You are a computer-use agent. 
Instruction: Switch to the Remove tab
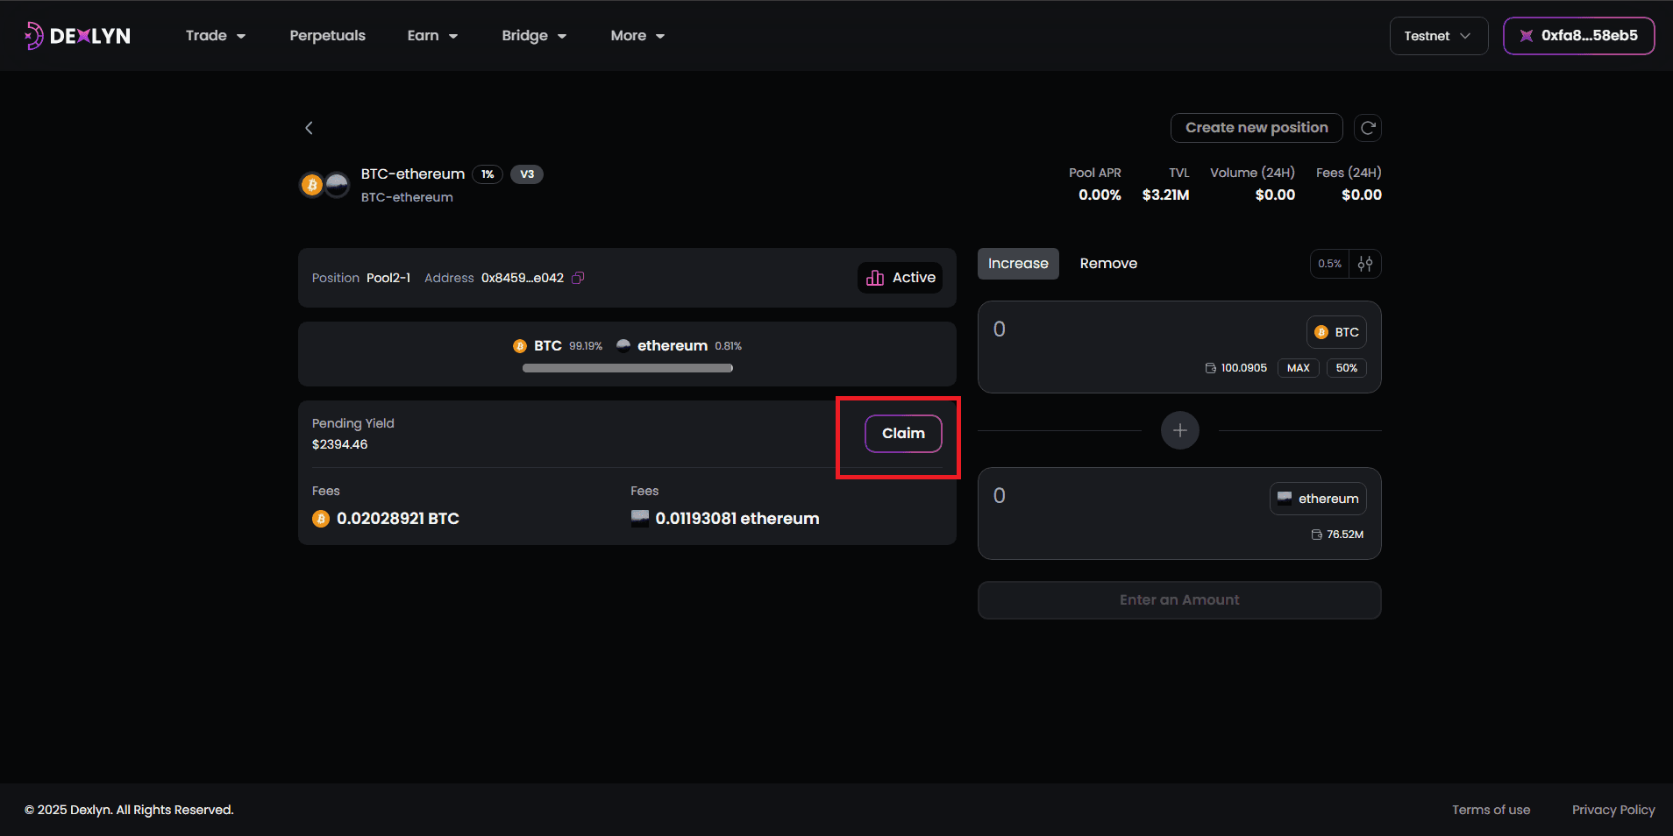point(1108,264)
